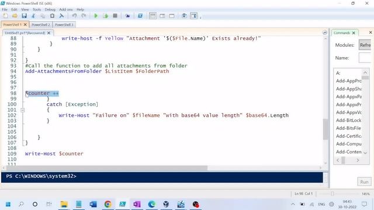Viewport: 374px width, 210px height.
Task: Click the catch [Exception] line
Action: [x=72, y=104]
